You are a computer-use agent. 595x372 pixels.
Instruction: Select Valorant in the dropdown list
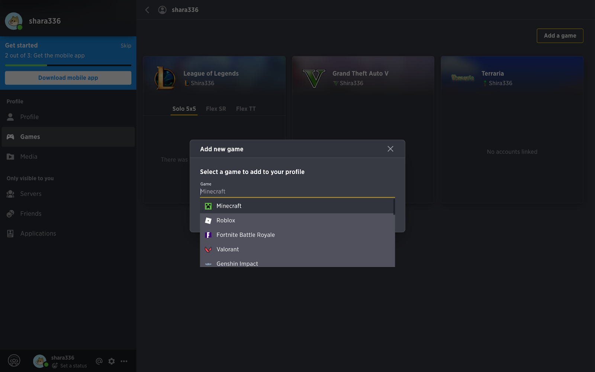pos(297,250)
